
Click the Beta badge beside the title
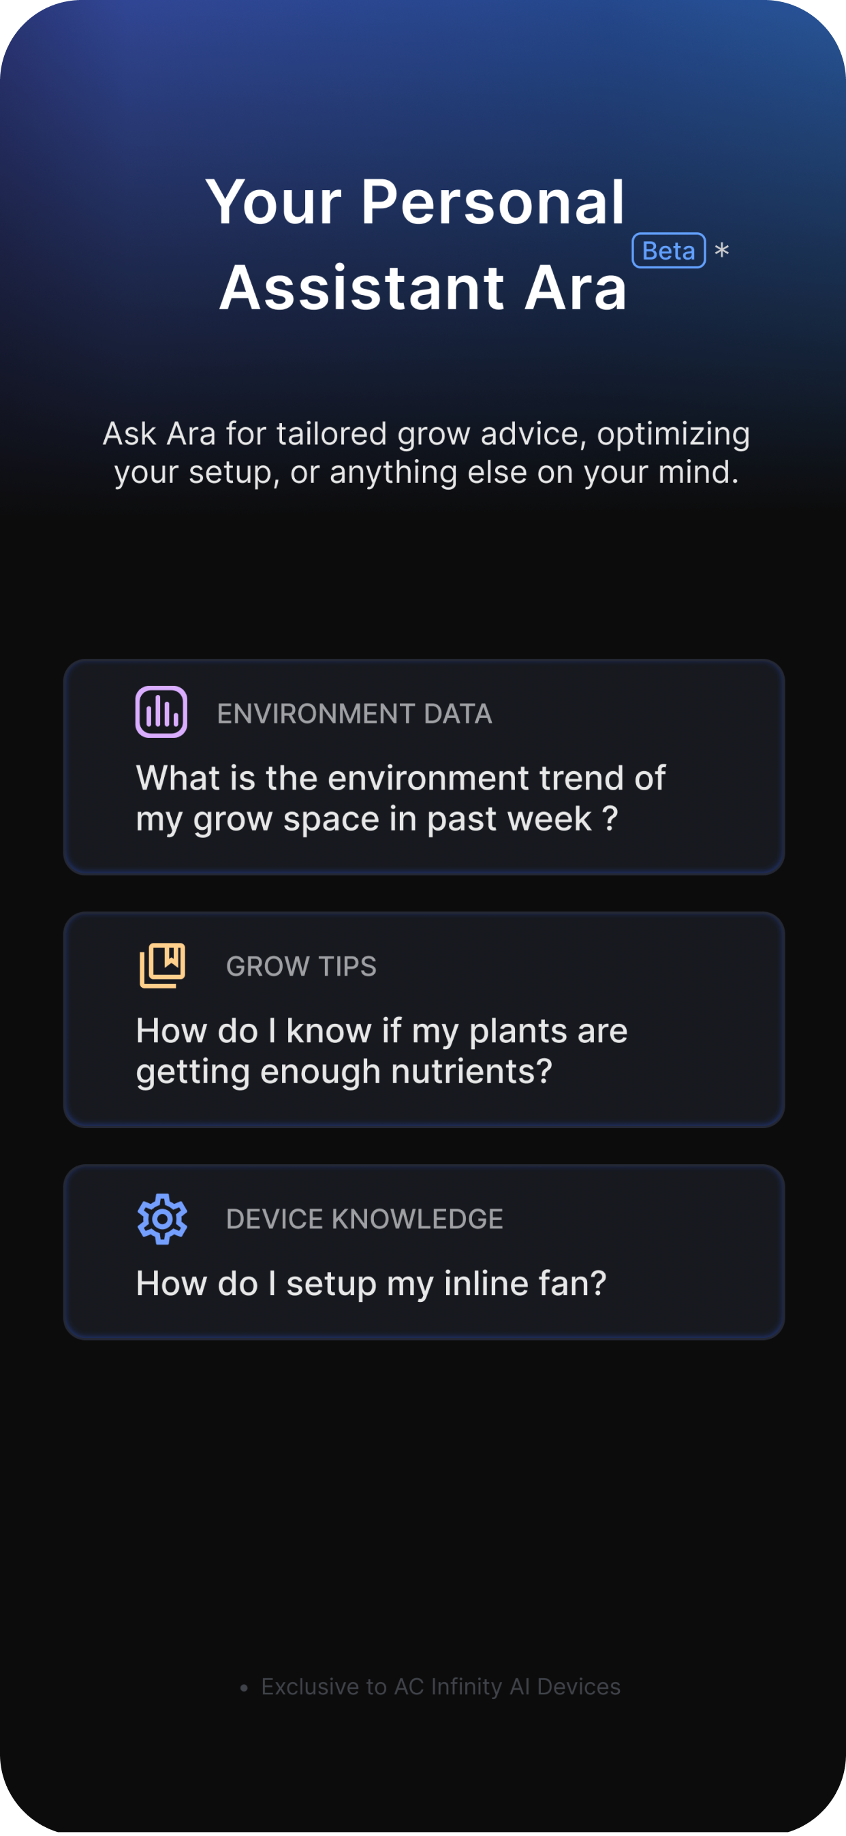(x=668, y=250)
